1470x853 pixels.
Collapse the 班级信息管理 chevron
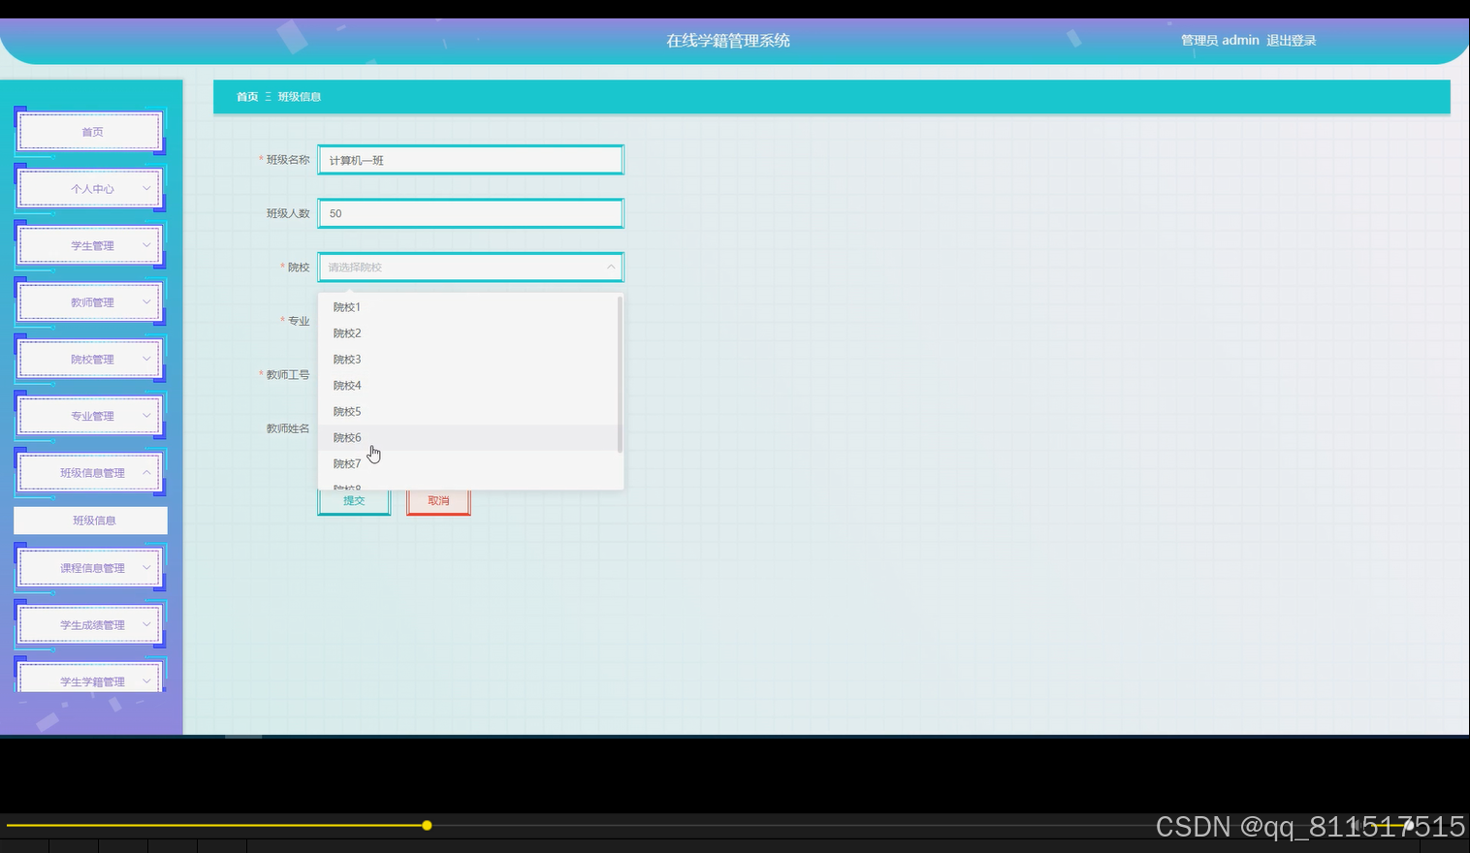pyautogui.click(x=146, y=473)
